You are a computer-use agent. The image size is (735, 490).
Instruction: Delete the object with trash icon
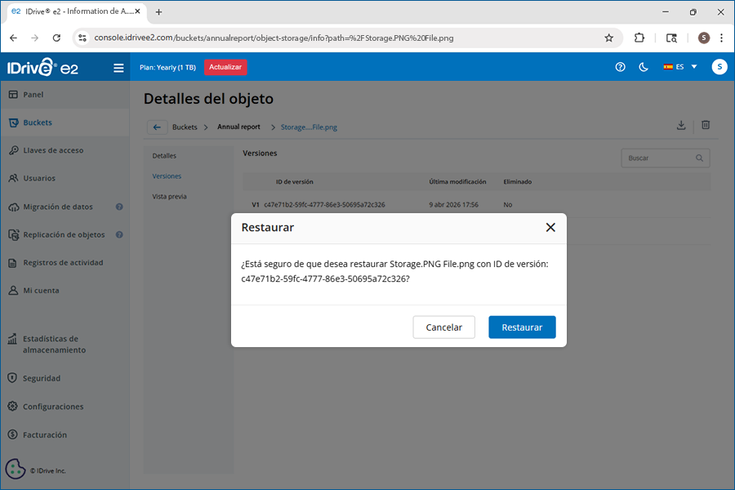tap(706, 125)
